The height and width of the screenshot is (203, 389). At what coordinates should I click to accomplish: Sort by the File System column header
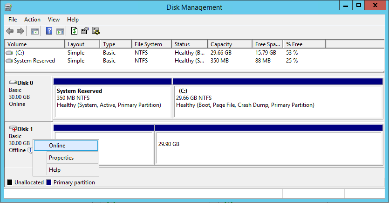pyautogui.click(x=151, y=44)
